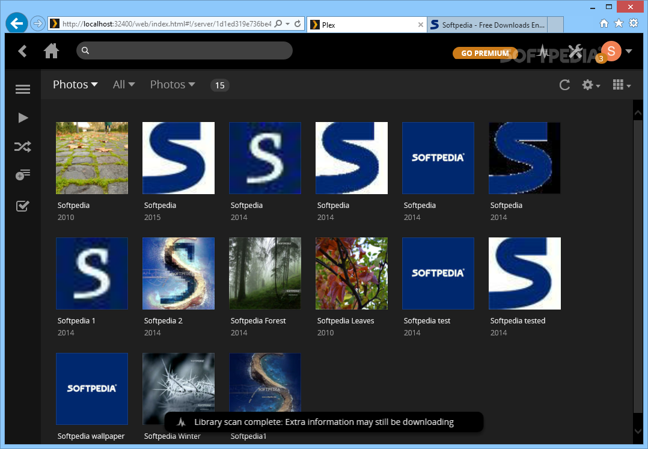Viewport: 648px width, 449px height.
Task: Click the page scrollbar up arrow
Action: pos(638,113)
